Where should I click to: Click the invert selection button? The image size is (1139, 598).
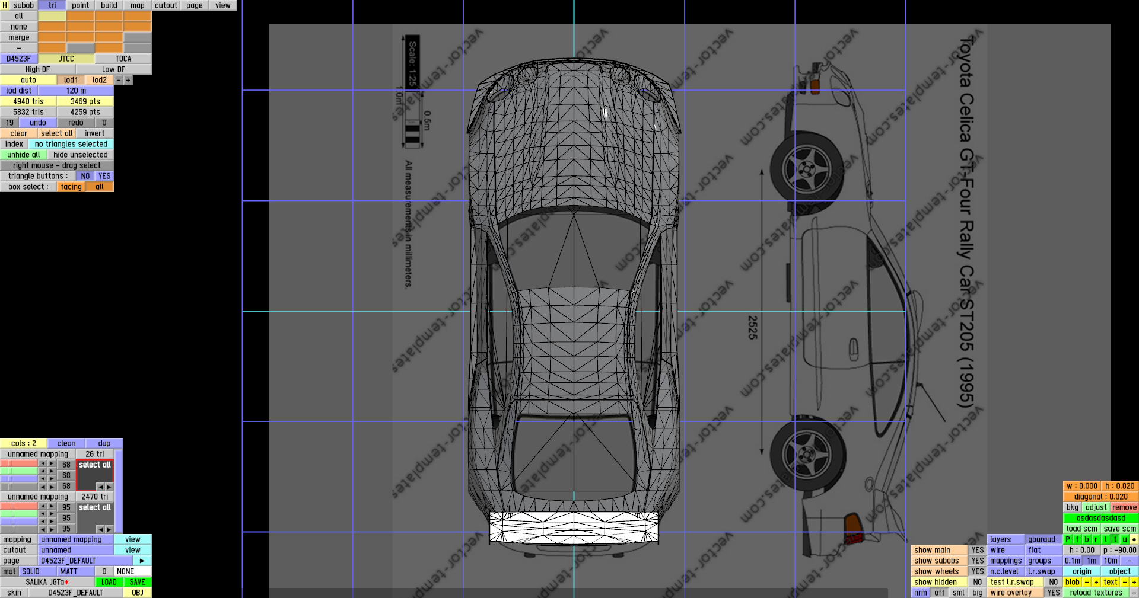tap(95, 133)
